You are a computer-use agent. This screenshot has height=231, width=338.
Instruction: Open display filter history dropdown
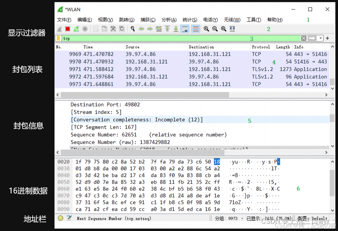pos(321,38)
